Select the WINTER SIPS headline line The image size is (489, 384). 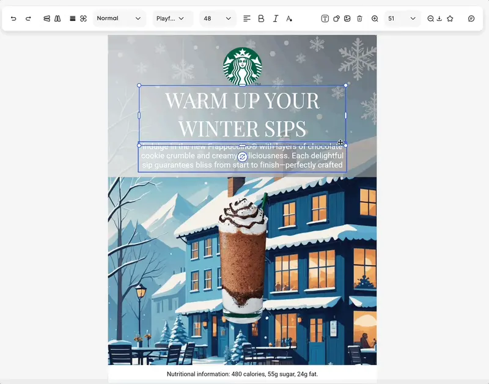(x=242, y=128)
